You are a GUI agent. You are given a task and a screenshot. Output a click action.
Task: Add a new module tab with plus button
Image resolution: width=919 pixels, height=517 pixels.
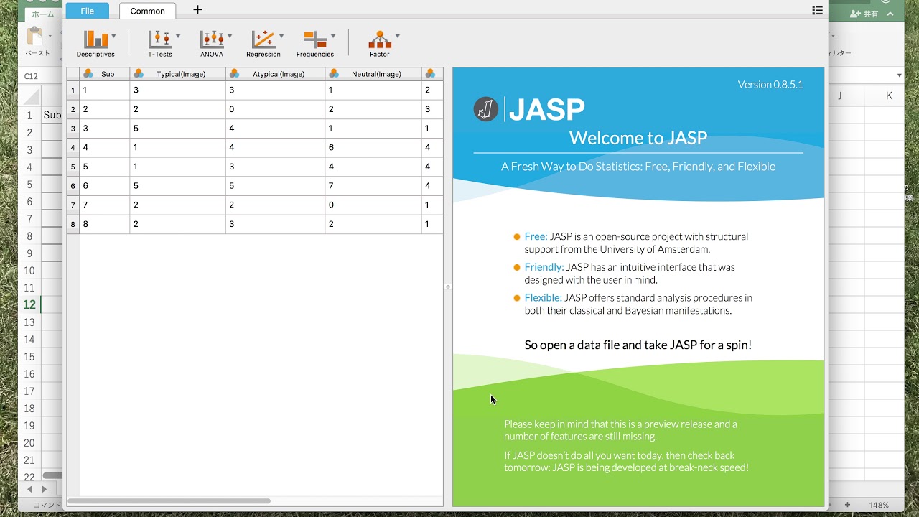[x=198, y=9]
